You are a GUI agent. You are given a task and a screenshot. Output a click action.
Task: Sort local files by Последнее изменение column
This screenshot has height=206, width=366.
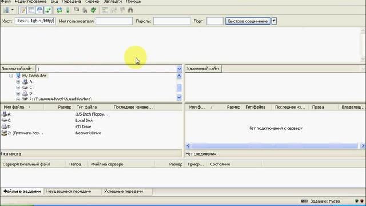pyautogui.click(x=132, y=107)
